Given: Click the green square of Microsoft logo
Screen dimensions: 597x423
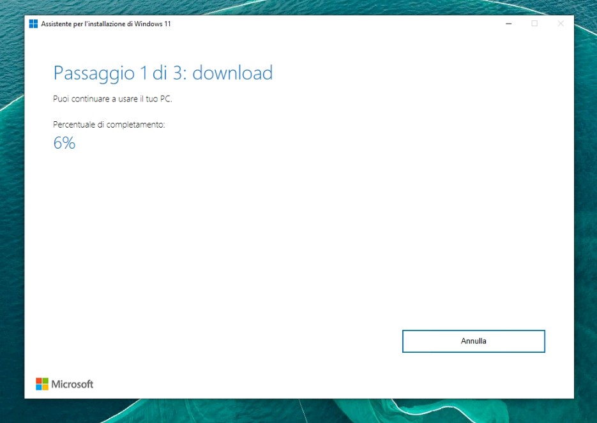Looking at the screenshot, I should tap(45, 381).
